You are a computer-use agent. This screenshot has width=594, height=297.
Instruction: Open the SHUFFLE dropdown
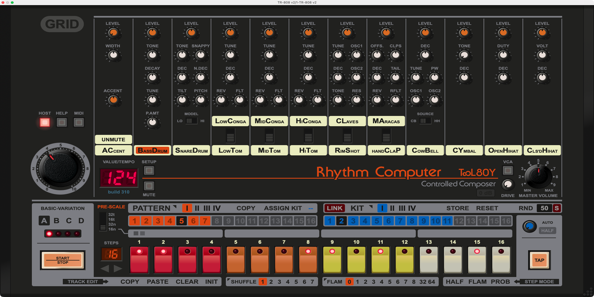point(242,282)
